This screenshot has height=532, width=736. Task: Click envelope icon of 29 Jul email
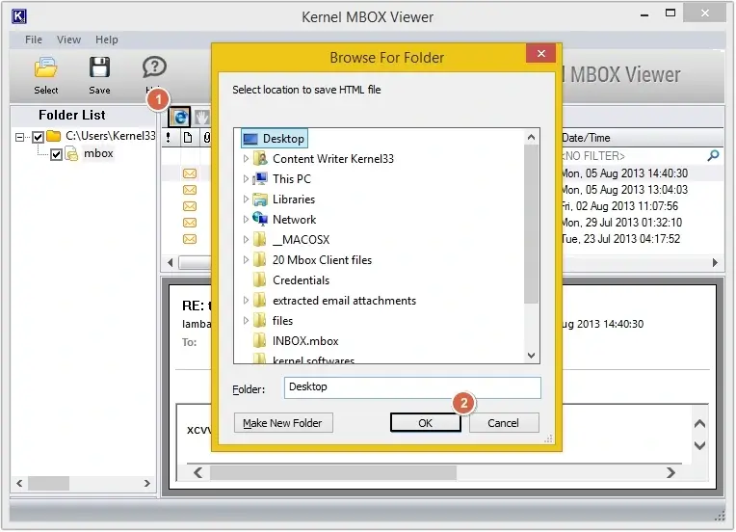[190, 223]
